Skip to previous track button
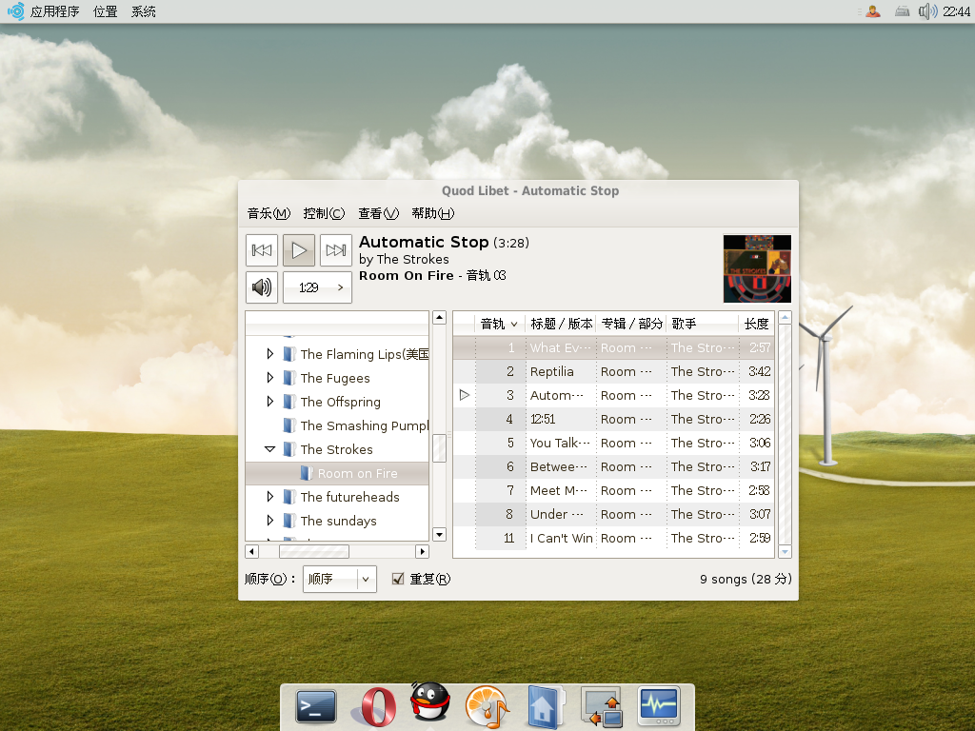This screenshot has height=731, width=975. point(261,250)
